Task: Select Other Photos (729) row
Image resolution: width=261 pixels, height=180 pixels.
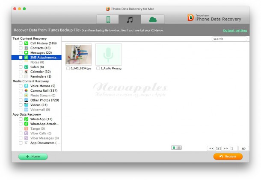Action: tap(36, 100)
